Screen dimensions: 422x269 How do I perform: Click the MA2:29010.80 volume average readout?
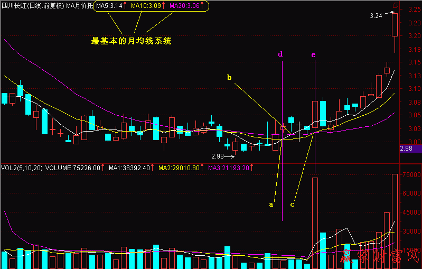coord(179,168)
